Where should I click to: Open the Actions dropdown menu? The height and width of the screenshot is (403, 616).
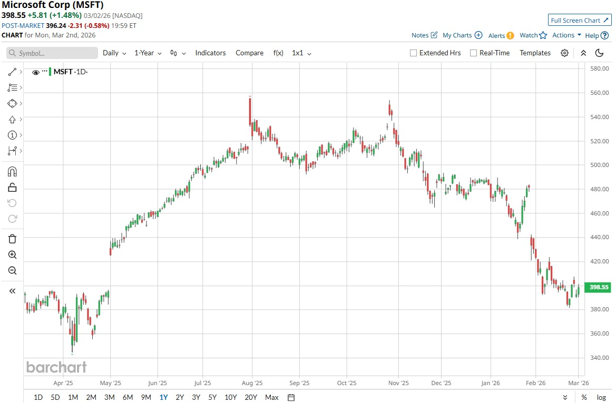coord(566,35)
